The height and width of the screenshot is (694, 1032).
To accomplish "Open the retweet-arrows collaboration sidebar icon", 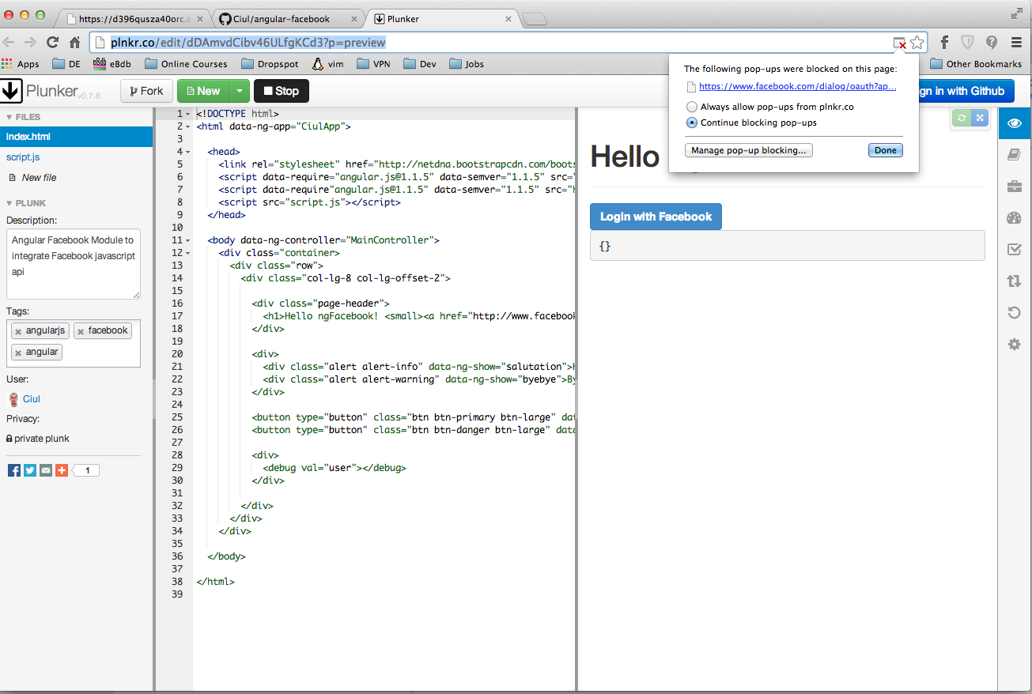I will click(1015, 281).
